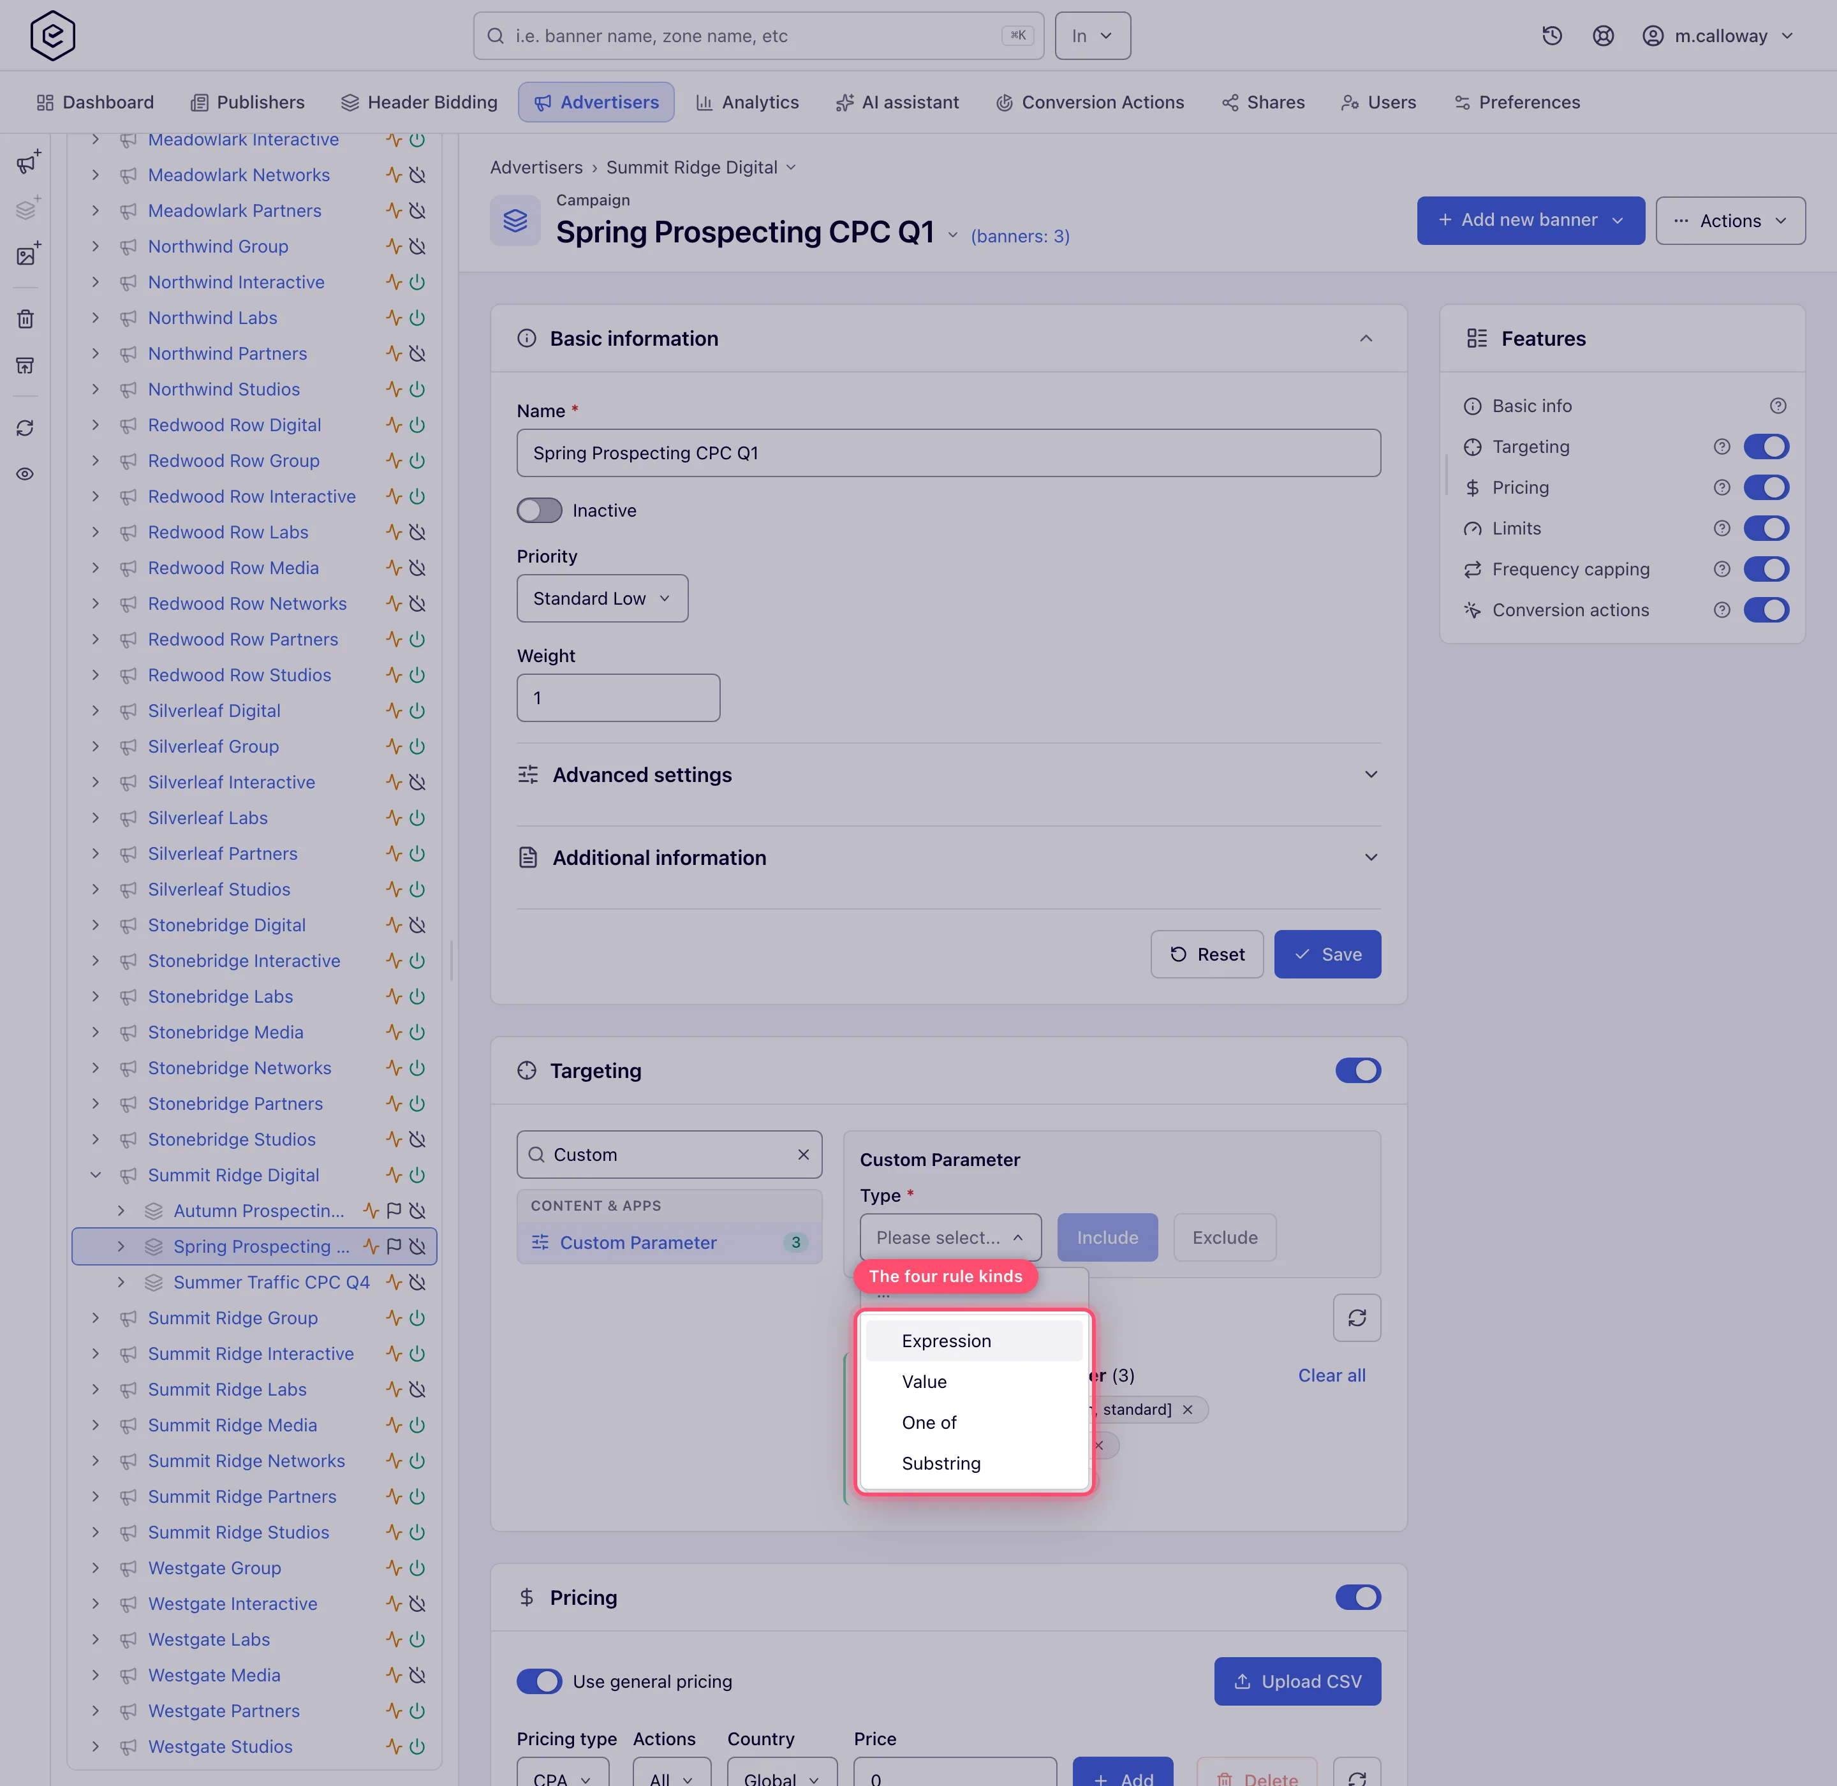The width and height of the screenshot is (1837, 1786).
Task: Click flag icon on Autumn Prospecting row
Action: coord(394,1211)
